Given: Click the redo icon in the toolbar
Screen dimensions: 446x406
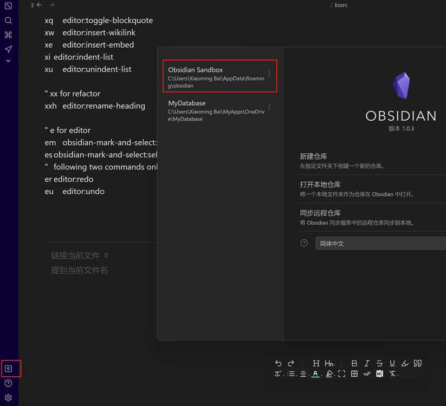Looking at the screenshot, I should pyautogui.click(x=291, y=363).
